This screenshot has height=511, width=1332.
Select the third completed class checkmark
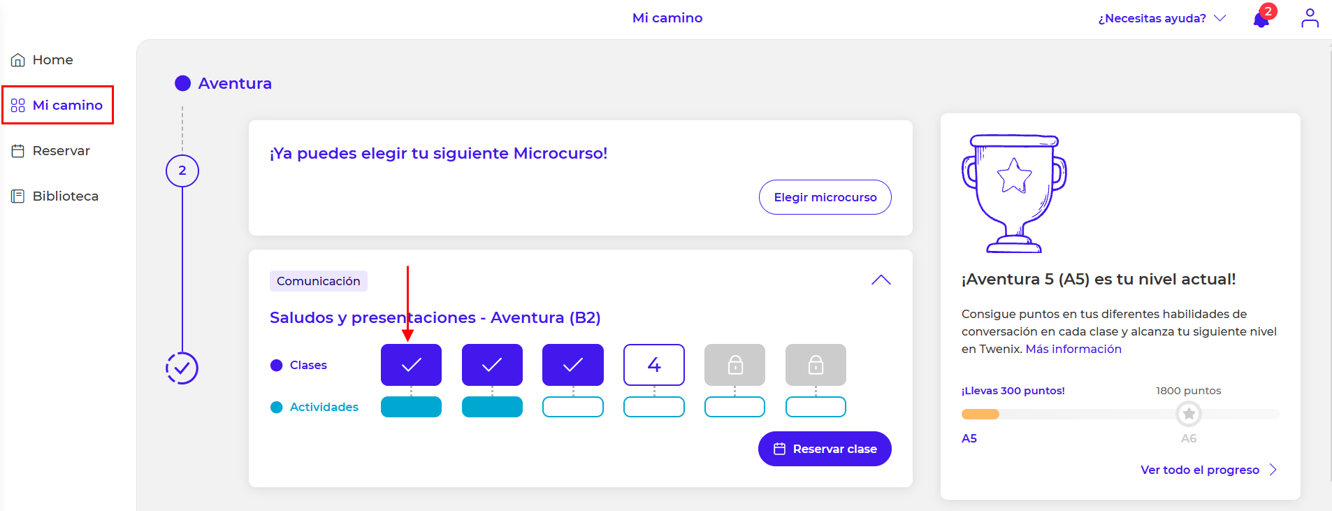[573, 365]
